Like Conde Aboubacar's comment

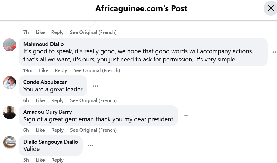click(40, 100)
